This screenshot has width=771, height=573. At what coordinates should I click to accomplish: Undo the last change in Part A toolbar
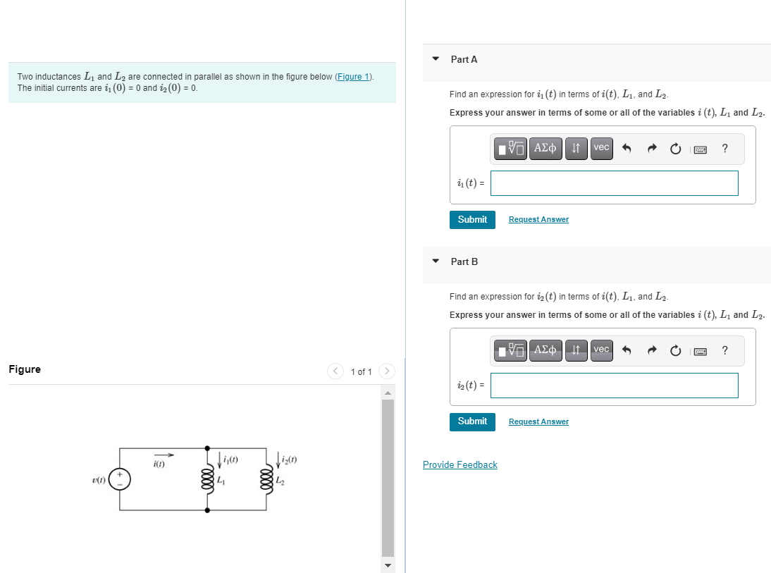pyautogui.click(x=627, y=148)
